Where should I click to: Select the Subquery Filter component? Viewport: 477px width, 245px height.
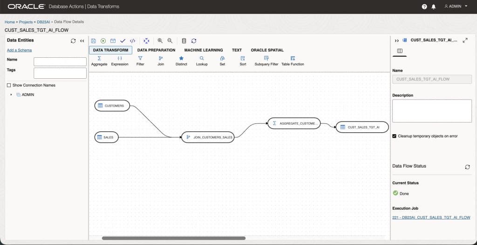point(266,61)
